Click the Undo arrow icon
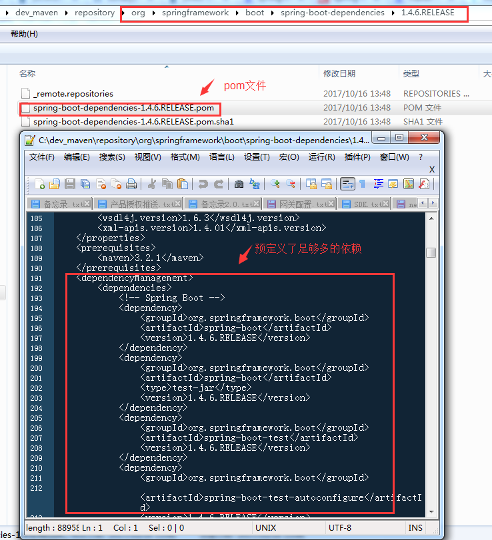Image resolution: width=492 pixels, height=540 pixels. pos(203,184)
